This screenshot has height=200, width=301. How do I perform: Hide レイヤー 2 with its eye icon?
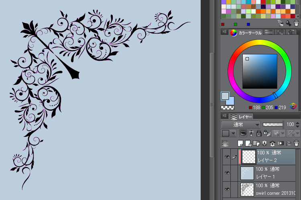point(227,157)
